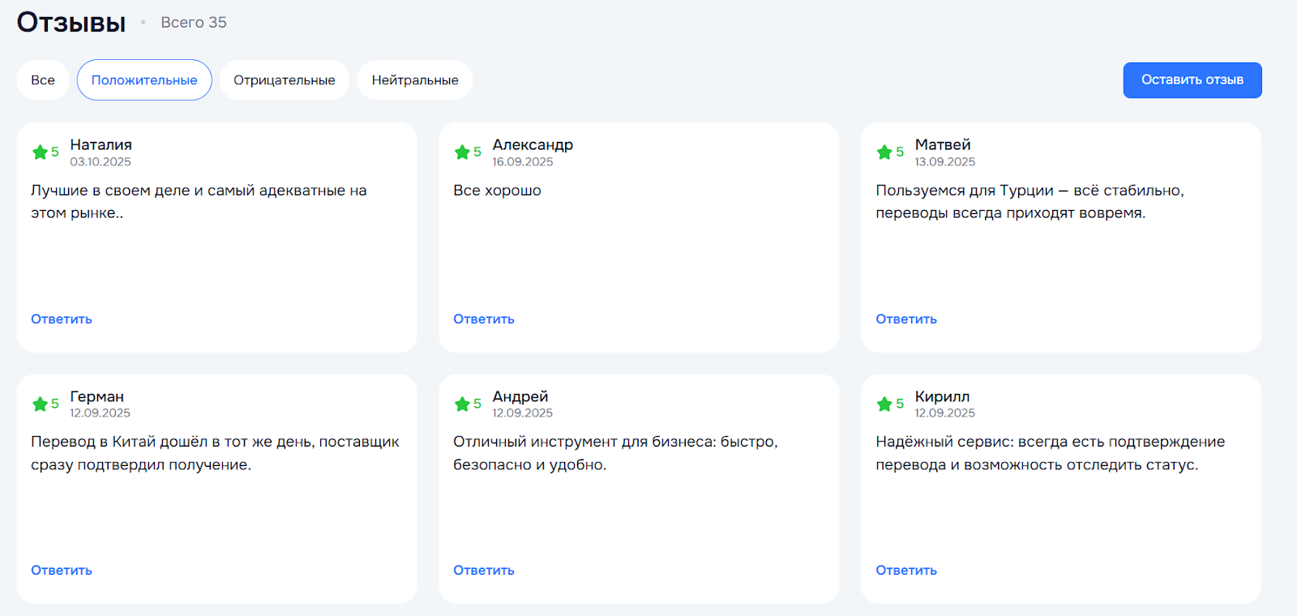
Task: Click the star rating icon on Наталия's review
Action: (x=40, y=152)
